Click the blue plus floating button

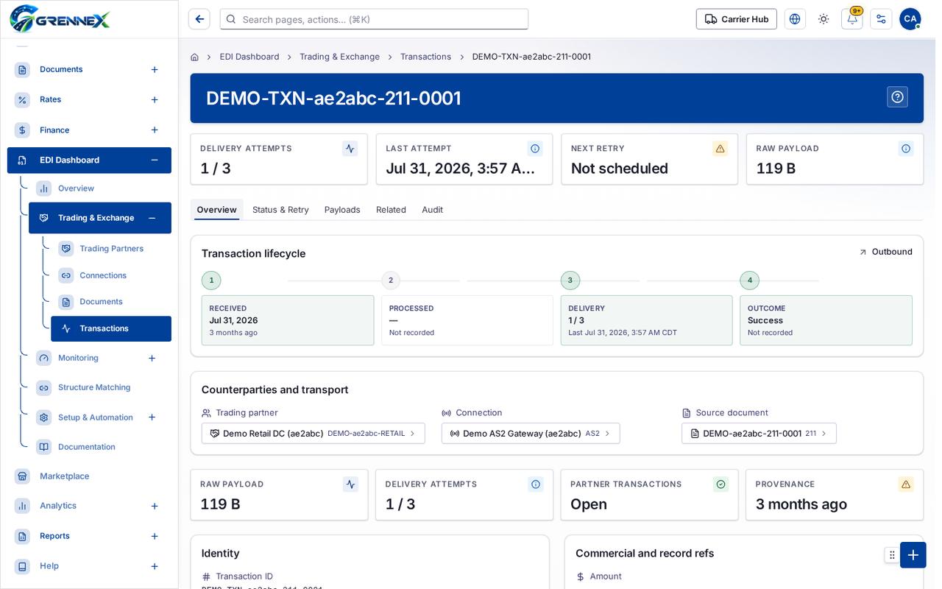pos(913,555)
